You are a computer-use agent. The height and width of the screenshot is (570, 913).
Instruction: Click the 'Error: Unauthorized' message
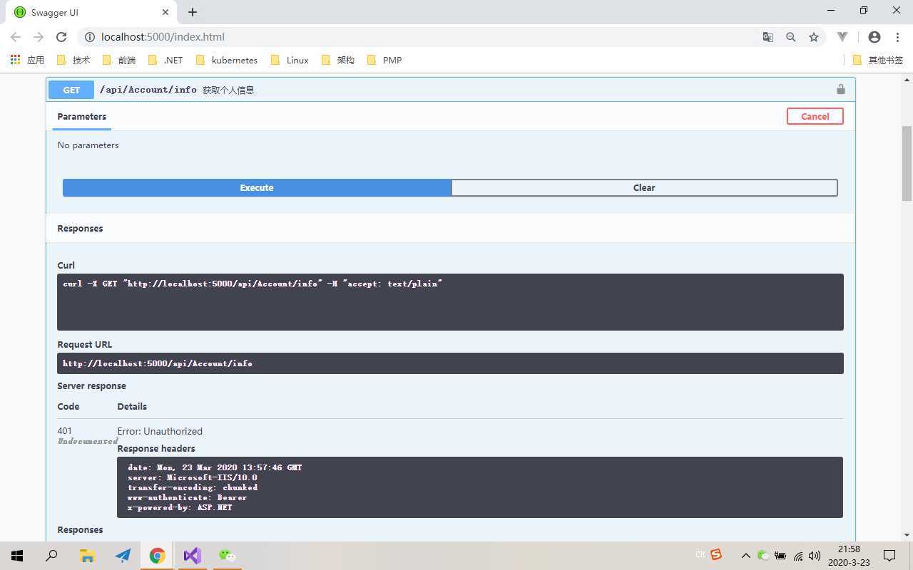coord(160,431)
